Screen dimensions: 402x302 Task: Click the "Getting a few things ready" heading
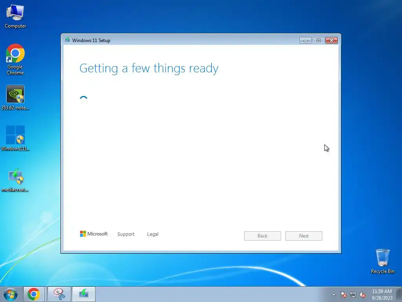click(x=149, y=68)
